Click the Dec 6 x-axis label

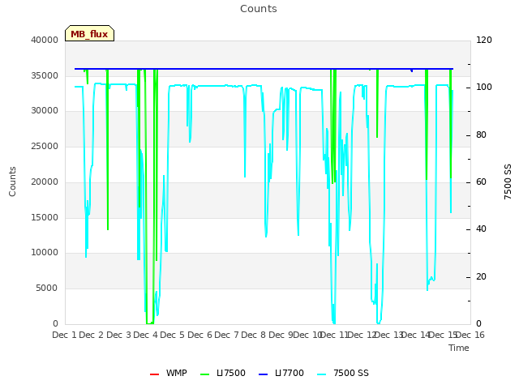pyautogui.click(x=199, y=335)
